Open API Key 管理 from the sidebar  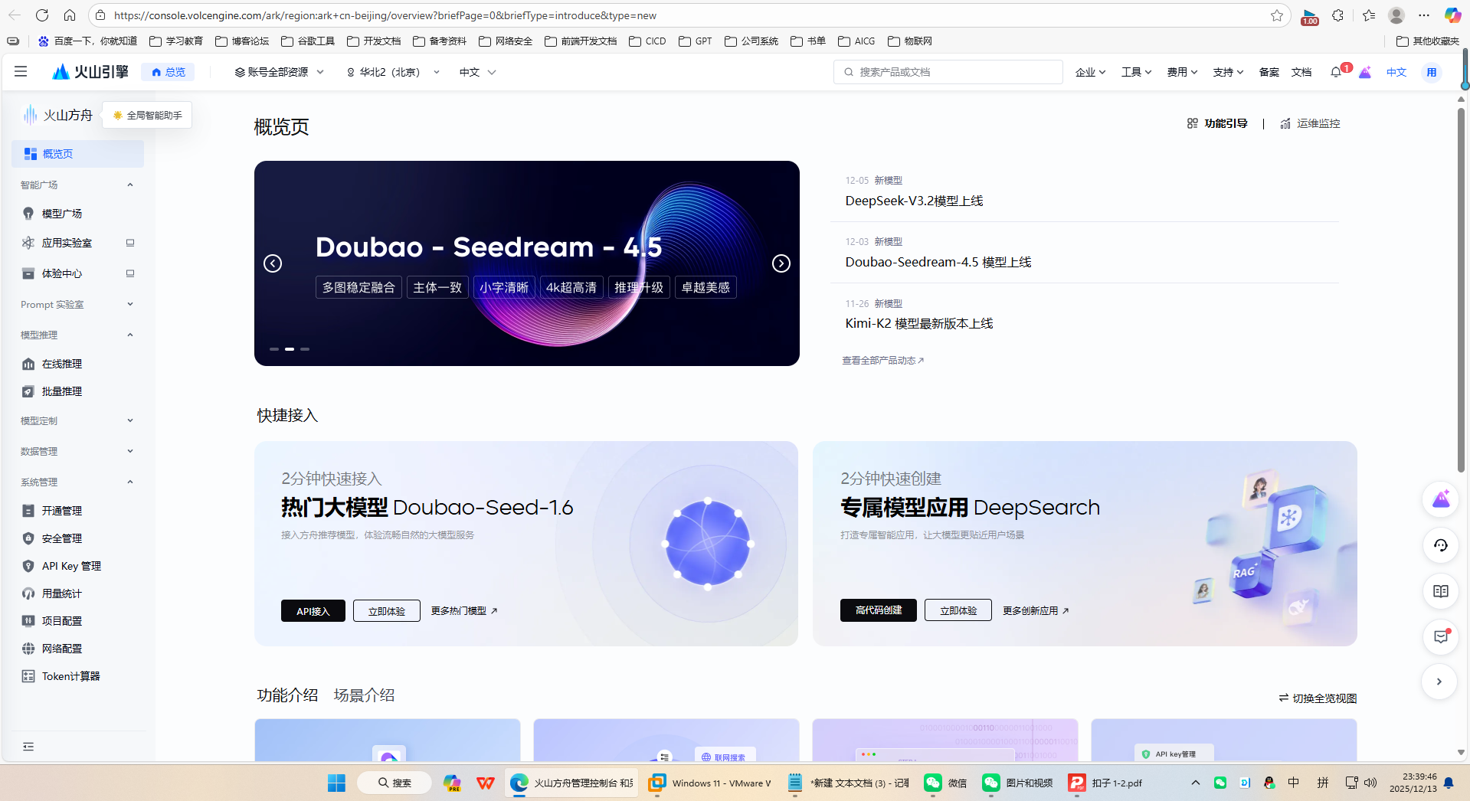[71, 566]
